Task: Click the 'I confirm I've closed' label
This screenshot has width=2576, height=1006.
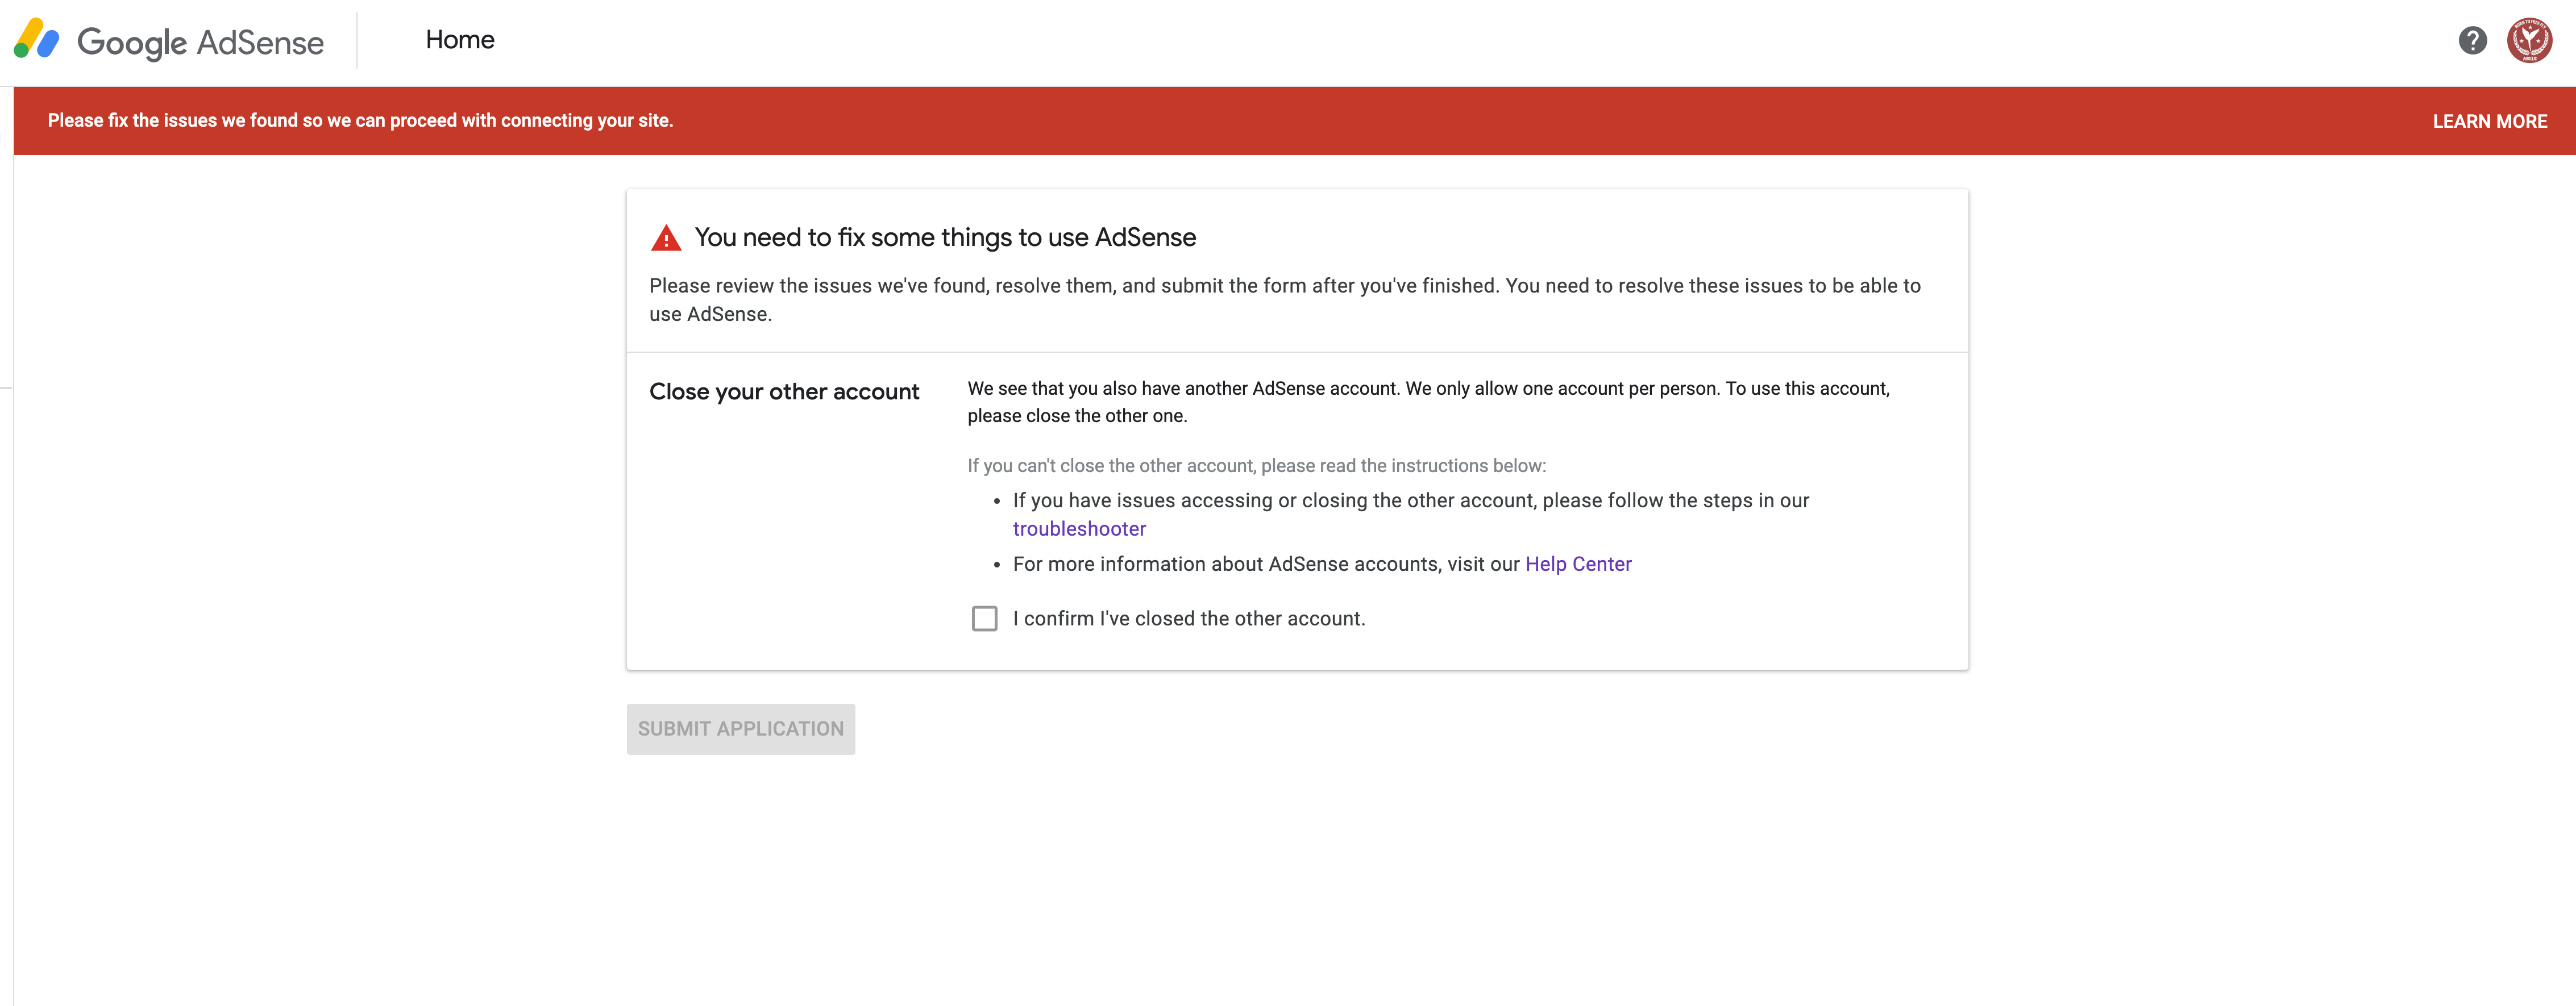Action: click(x=1188, y=619)
